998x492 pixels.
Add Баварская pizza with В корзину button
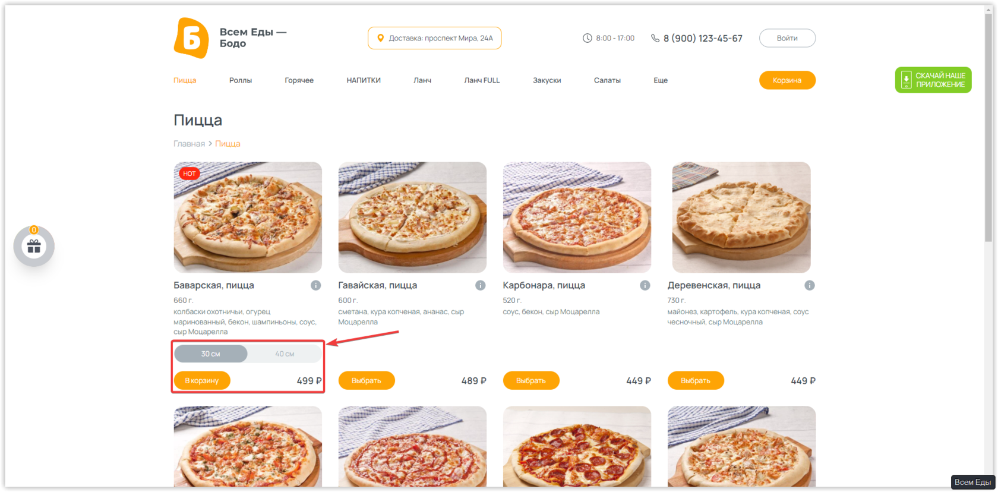coord(202,380)
